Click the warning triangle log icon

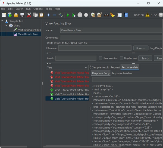click(148, 15)
